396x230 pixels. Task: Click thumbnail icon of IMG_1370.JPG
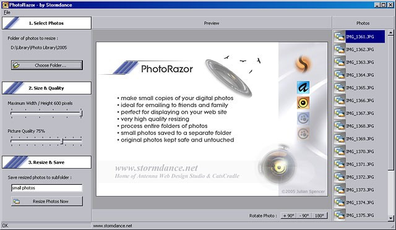tap(340, 151)
